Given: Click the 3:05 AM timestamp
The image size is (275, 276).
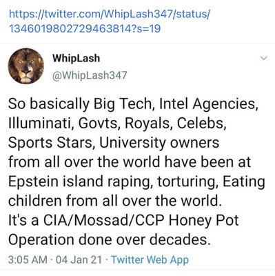Looking at the screenshot, I should (x=28, y=260).
